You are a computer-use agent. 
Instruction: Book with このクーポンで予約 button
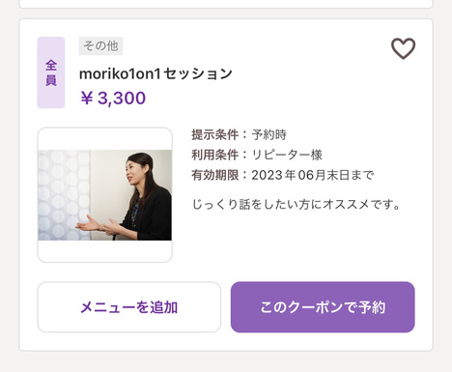click(323, 307)
